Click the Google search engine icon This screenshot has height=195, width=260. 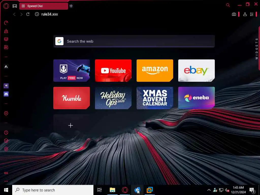tap(59, 41)
